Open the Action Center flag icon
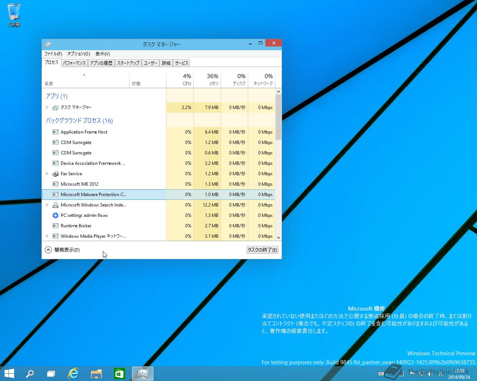The width and height of the screenshot is (477, 381). coord(413,374)
